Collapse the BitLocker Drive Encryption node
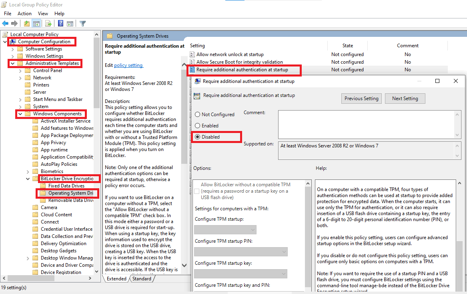The height and width of the screenshot is (294, 467). pyautogui.click(x=28, y=179)
